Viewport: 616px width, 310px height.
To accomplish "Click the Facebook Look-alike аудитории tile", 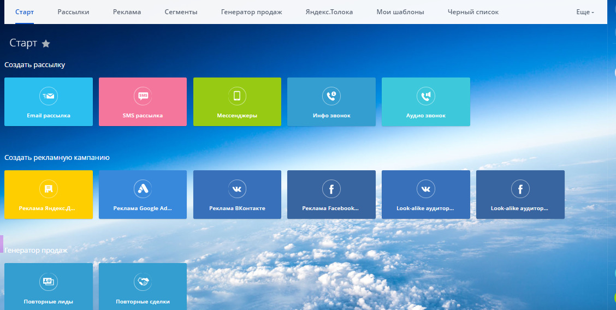I will [520, 195].
